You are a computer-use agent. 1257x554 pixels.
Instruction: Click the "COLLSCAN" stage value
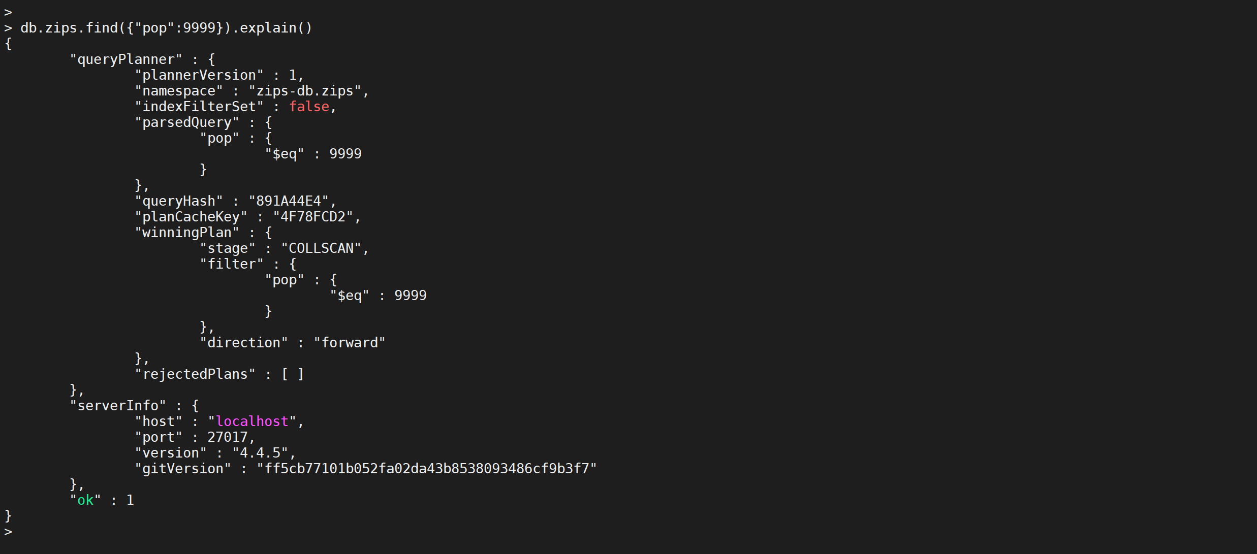tap(321, 248)
